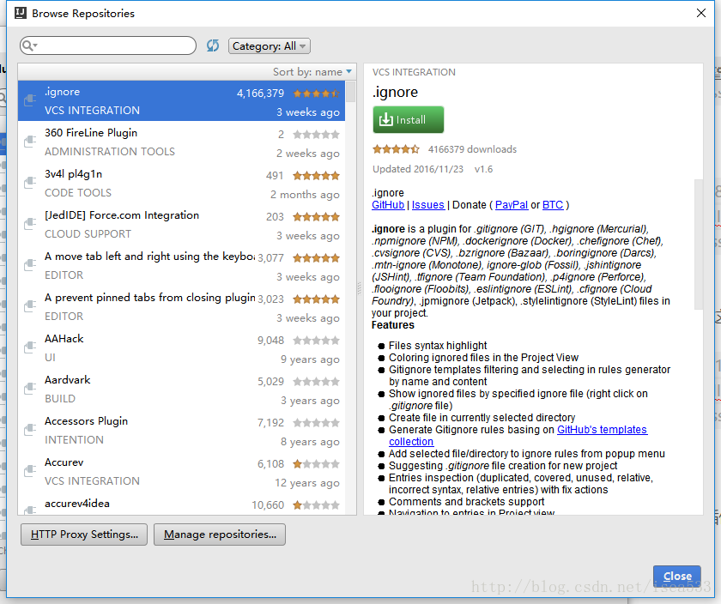Open the Category: All dropdown
Image resolution: width=721 pixels, height=604 pixels.
click(269, 46)
